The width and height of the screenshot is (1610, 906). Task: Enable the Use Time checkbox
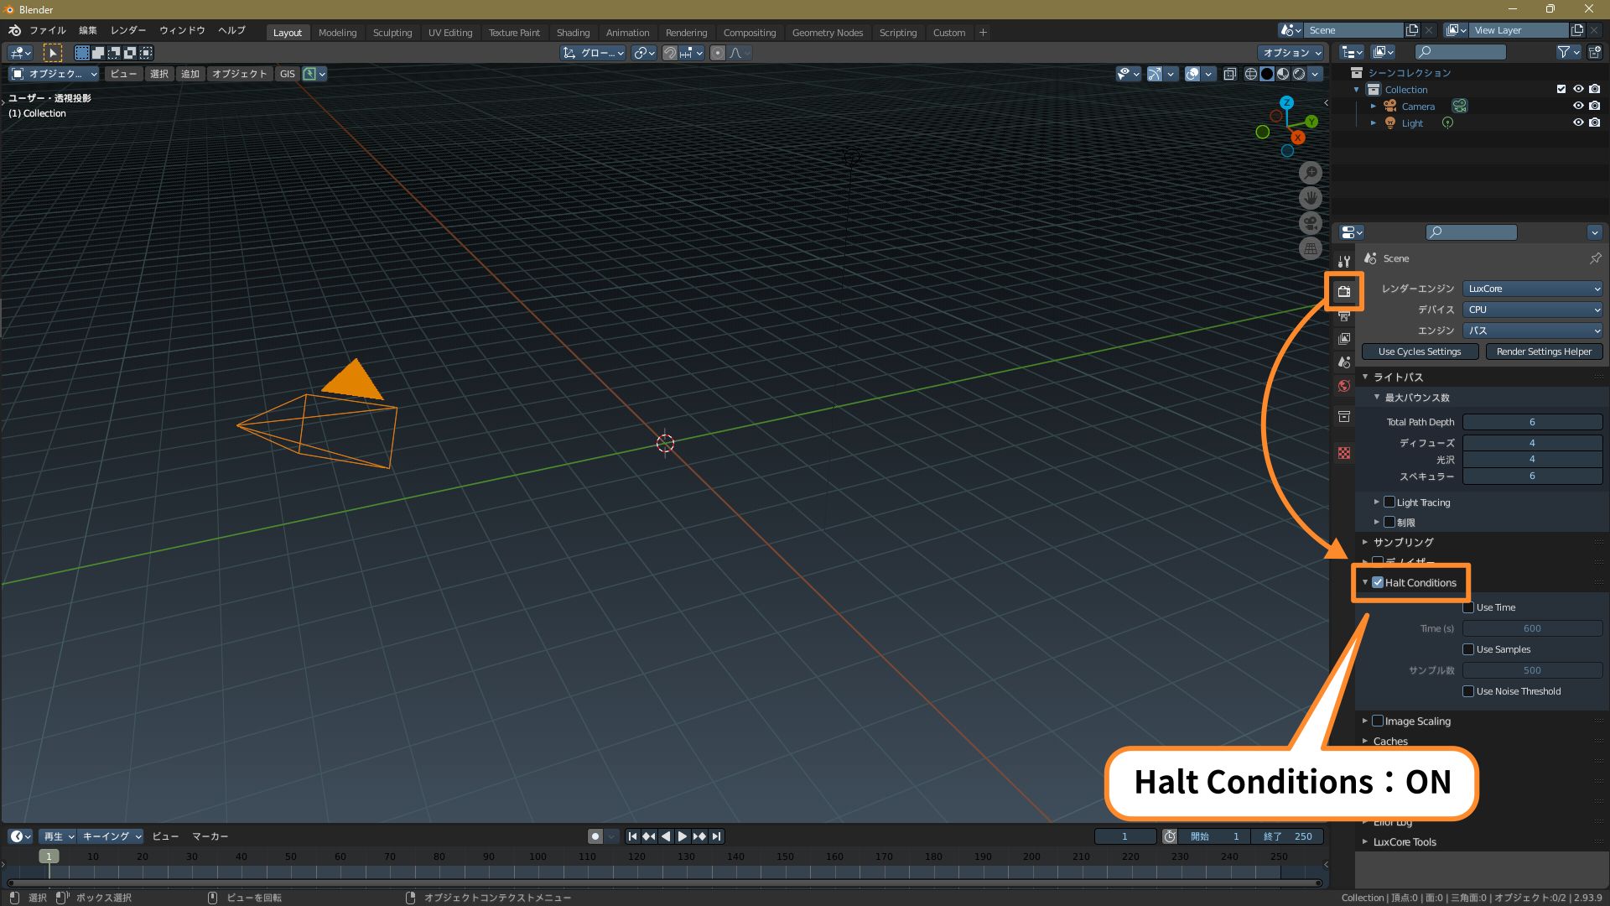pos(1468,607)
